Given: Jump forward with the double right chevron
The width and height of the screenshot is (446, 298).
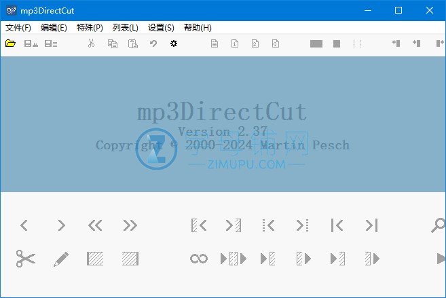Looking at the screenshot, I should [x=130, y=225].
